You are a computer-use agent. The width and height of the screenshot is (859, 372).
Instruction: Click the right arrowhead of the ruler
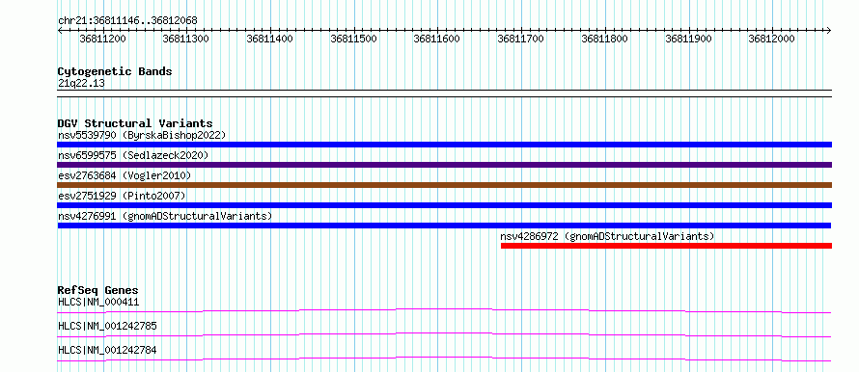click(x=829, y=31)
